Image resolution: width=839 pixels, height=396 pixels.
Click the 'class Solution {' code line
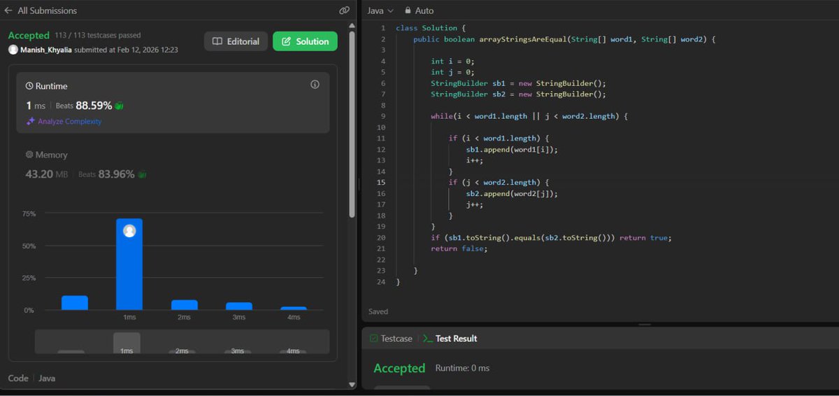pyautogui.click(x=431, y=28)
